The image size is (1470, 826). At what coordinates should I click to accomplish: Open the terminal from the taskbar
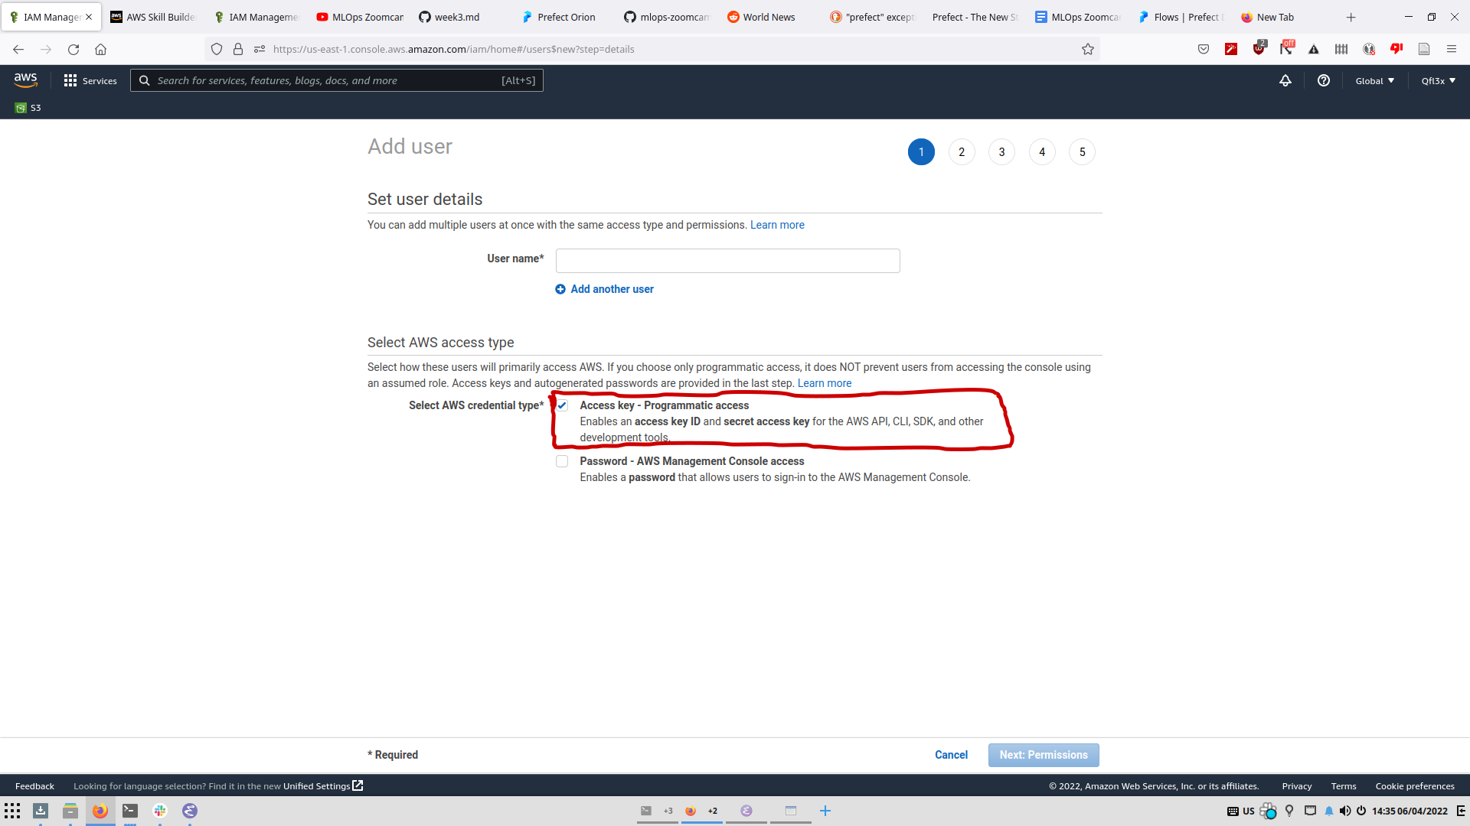130,811
